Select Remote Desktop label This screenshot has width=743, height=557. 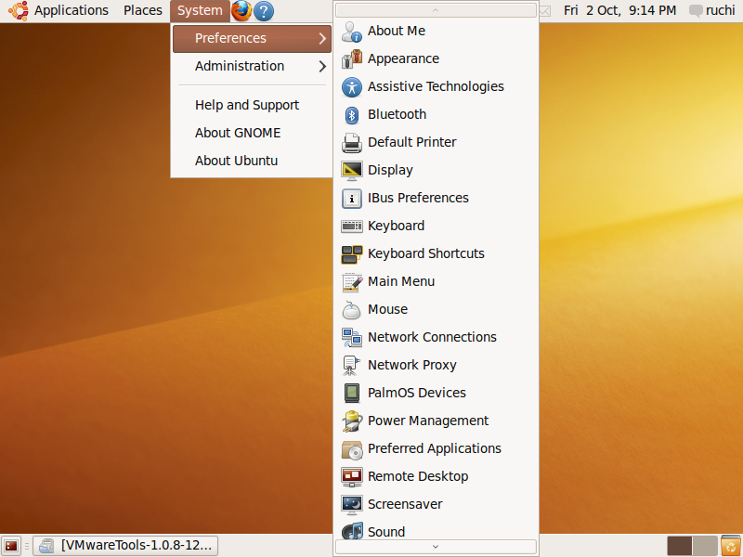coord(417,476)
